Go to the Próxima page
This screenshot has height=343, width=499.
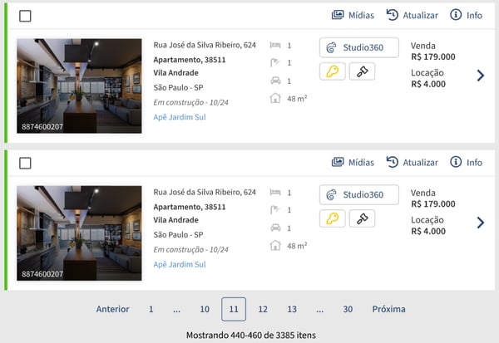[x=388, y=309]
